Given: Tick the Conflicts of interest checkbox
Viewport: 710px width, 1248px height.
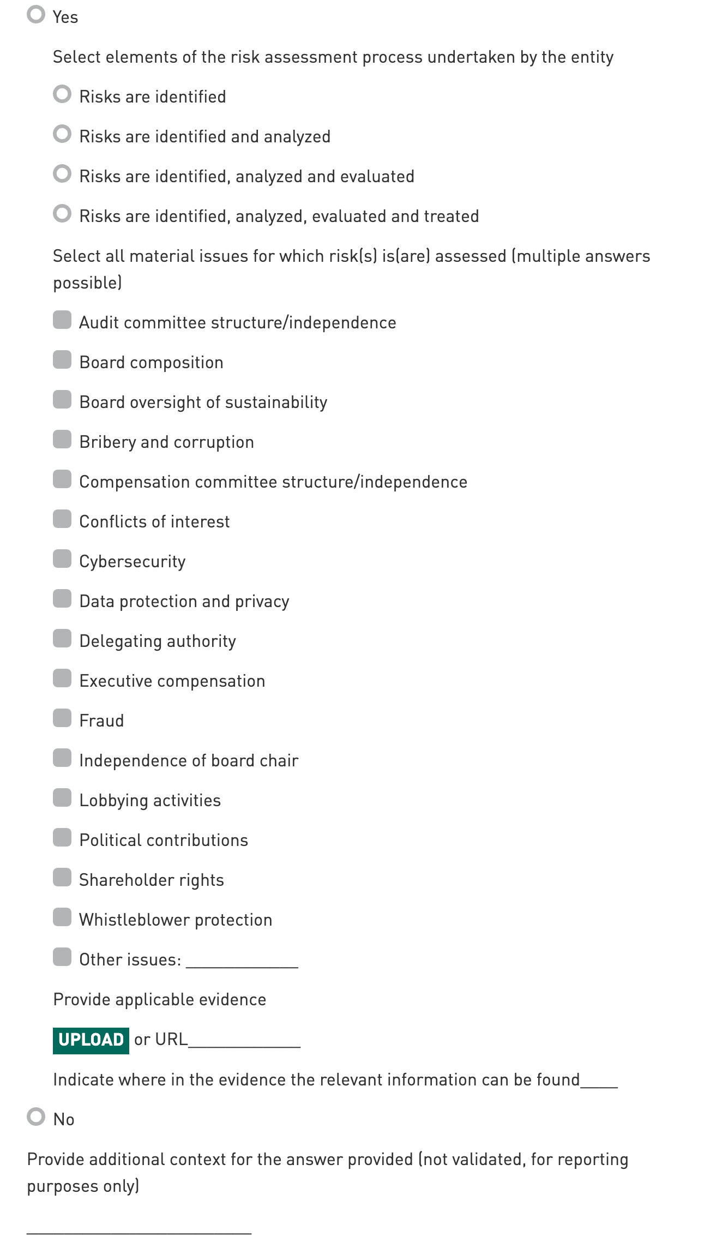Looking at the screenshot, I should click(62, 519).
